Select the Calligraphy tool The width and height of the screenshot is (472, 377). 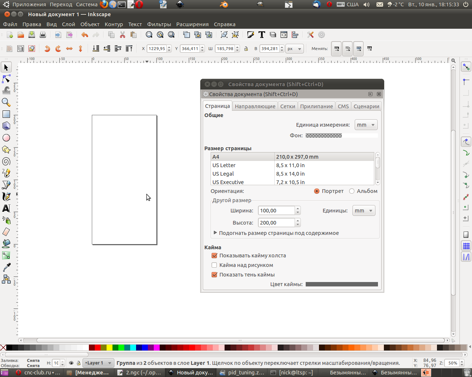tap(6, 197)
